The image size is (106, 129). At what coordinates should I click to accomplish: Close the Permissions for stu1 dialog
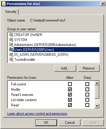pyautogui.click(x=103, y=4)
